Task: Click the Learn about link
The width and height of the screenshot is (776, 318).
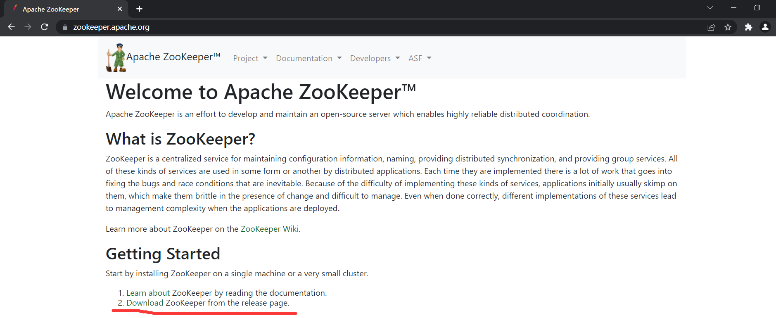Action: 148,293
